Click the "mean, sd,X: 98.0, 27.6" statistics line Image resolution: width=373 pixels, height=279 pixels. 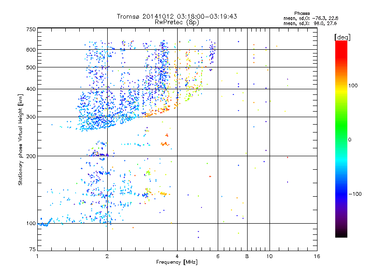310,24
